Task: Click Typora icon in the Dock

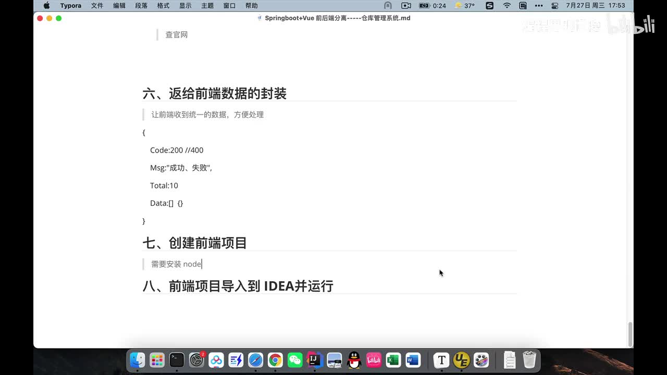Action: pos(441,360)
